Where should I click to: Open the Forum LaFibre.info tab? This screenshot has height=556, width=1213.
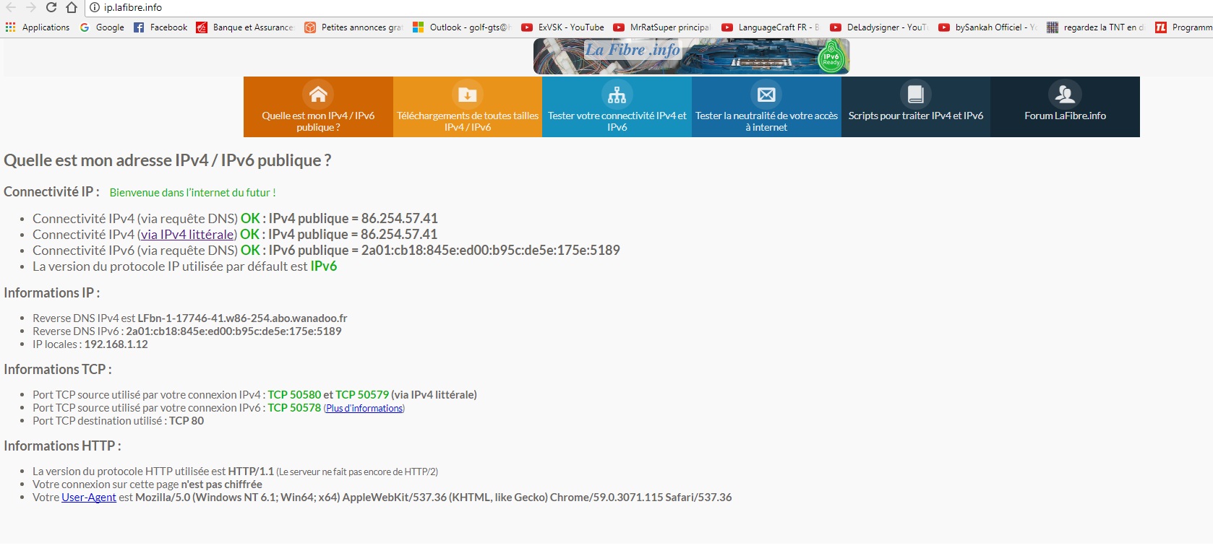click(x=1065, y=107)
